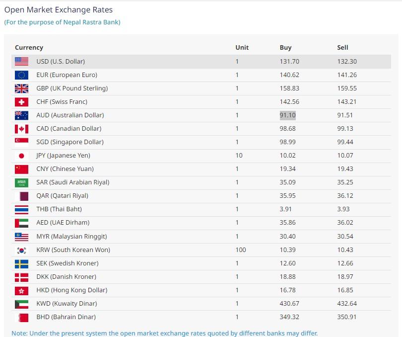Screen dimensions: 402x337
Task: Click the USD (U.S. Dollar) row label
Action: click(61, 62)
